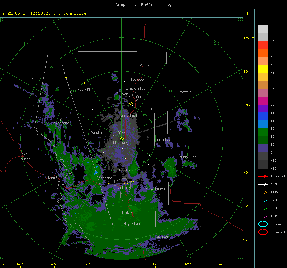Viewport: 287px width, 268px height.
Task: Click the Stettler town label
Action: click(x=186, y=92)
